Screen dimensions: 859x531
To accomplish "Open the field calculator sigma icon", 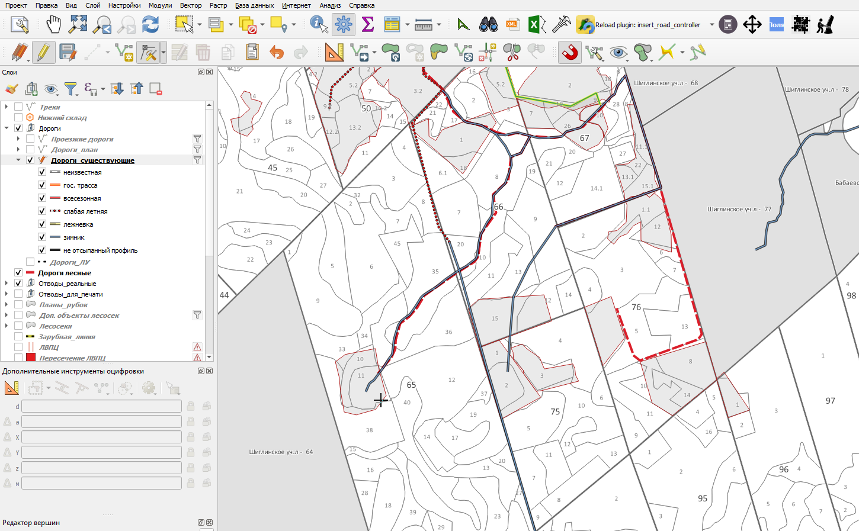I will tap(368, 25).
